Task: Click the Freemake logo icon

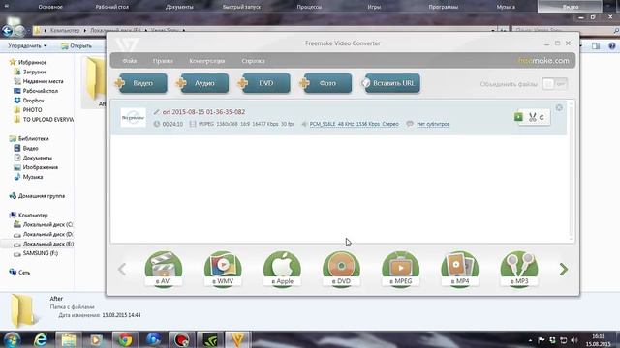Action: 127,44
